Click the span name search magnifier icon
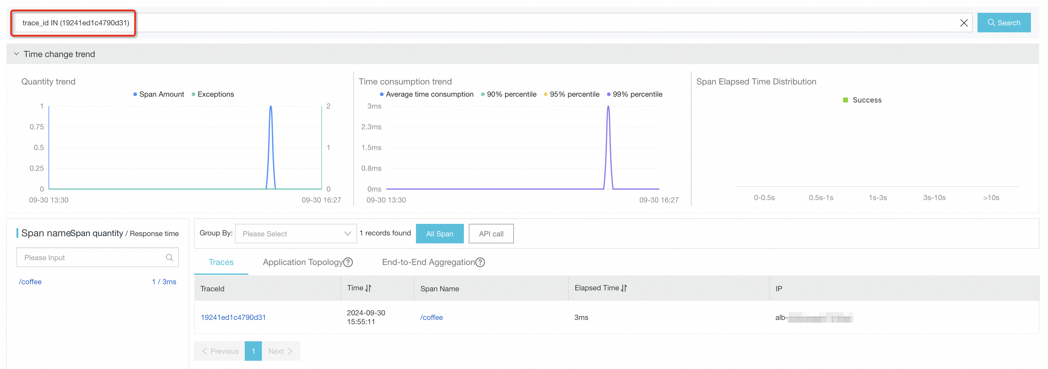 pyautogui.click(x=170, y=258)
